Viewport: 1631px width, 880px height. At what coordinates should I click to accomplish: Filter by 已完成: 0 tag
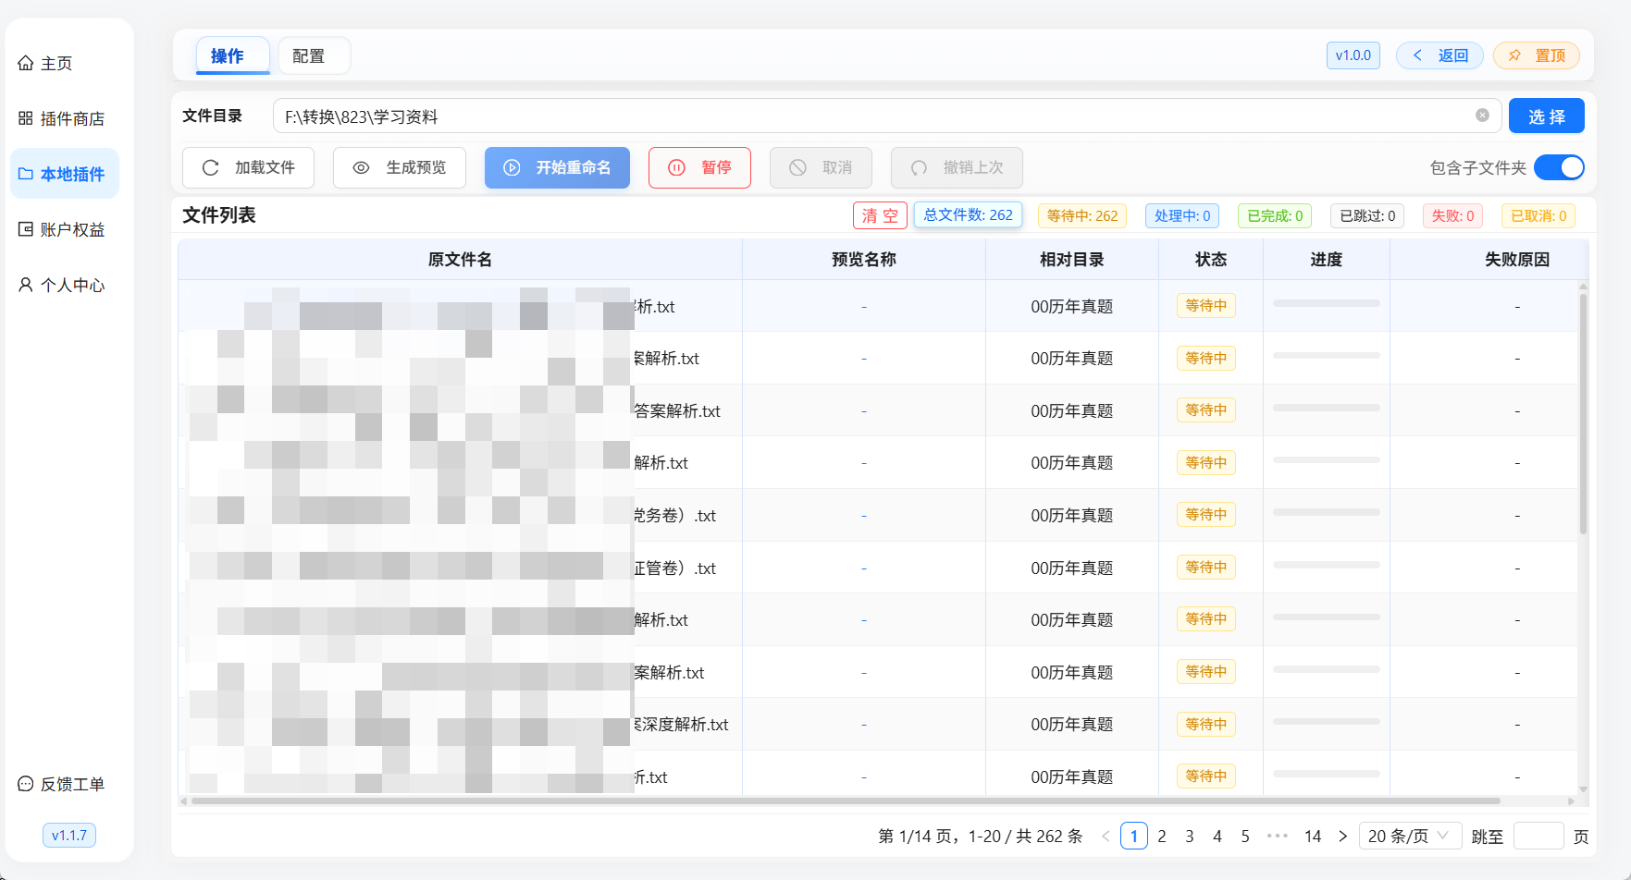click(x=1275, y=215)
